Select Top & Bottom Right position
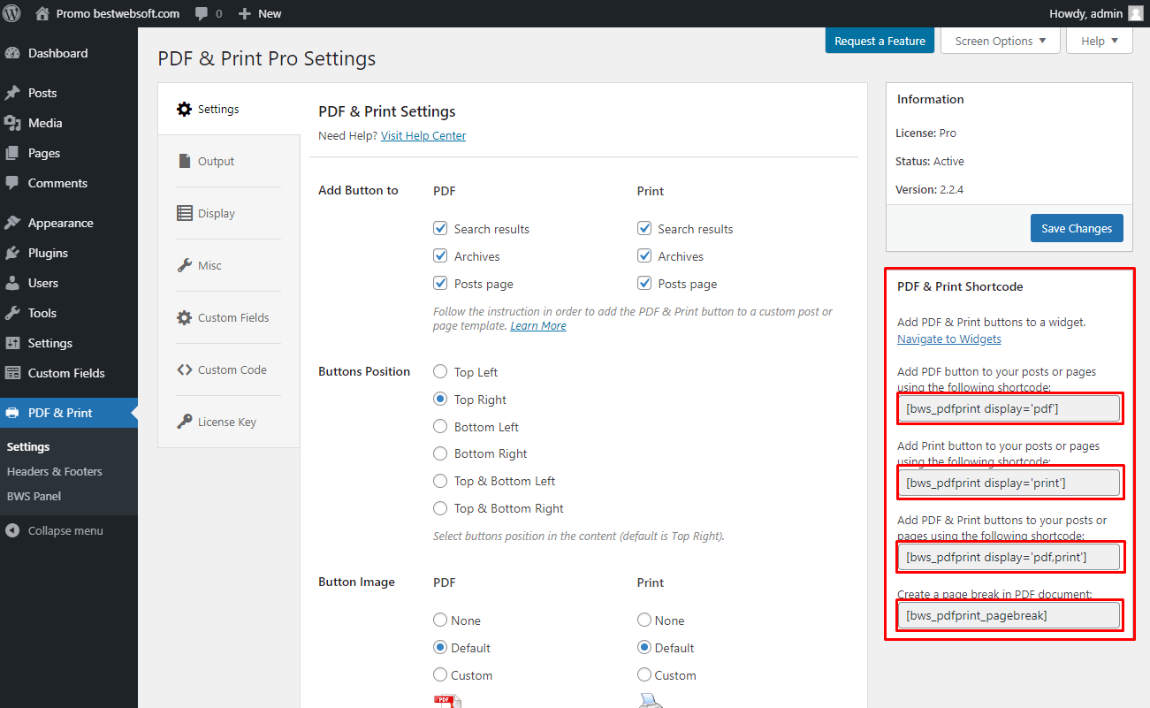This screenshot has height=708, width=1150. [x=440, y=508]
